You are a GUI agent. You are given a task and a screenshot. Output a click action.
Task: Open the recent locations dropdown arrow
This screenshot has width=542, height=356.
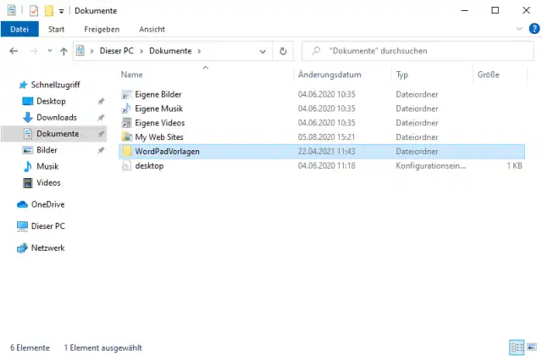(x=50, y=51)
